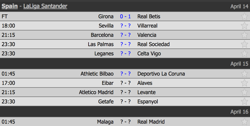The width and height of the screenshot is (250, 126).
Task: Favorite the Sevilla vs Villarreal match star
Action: point(244,26)
